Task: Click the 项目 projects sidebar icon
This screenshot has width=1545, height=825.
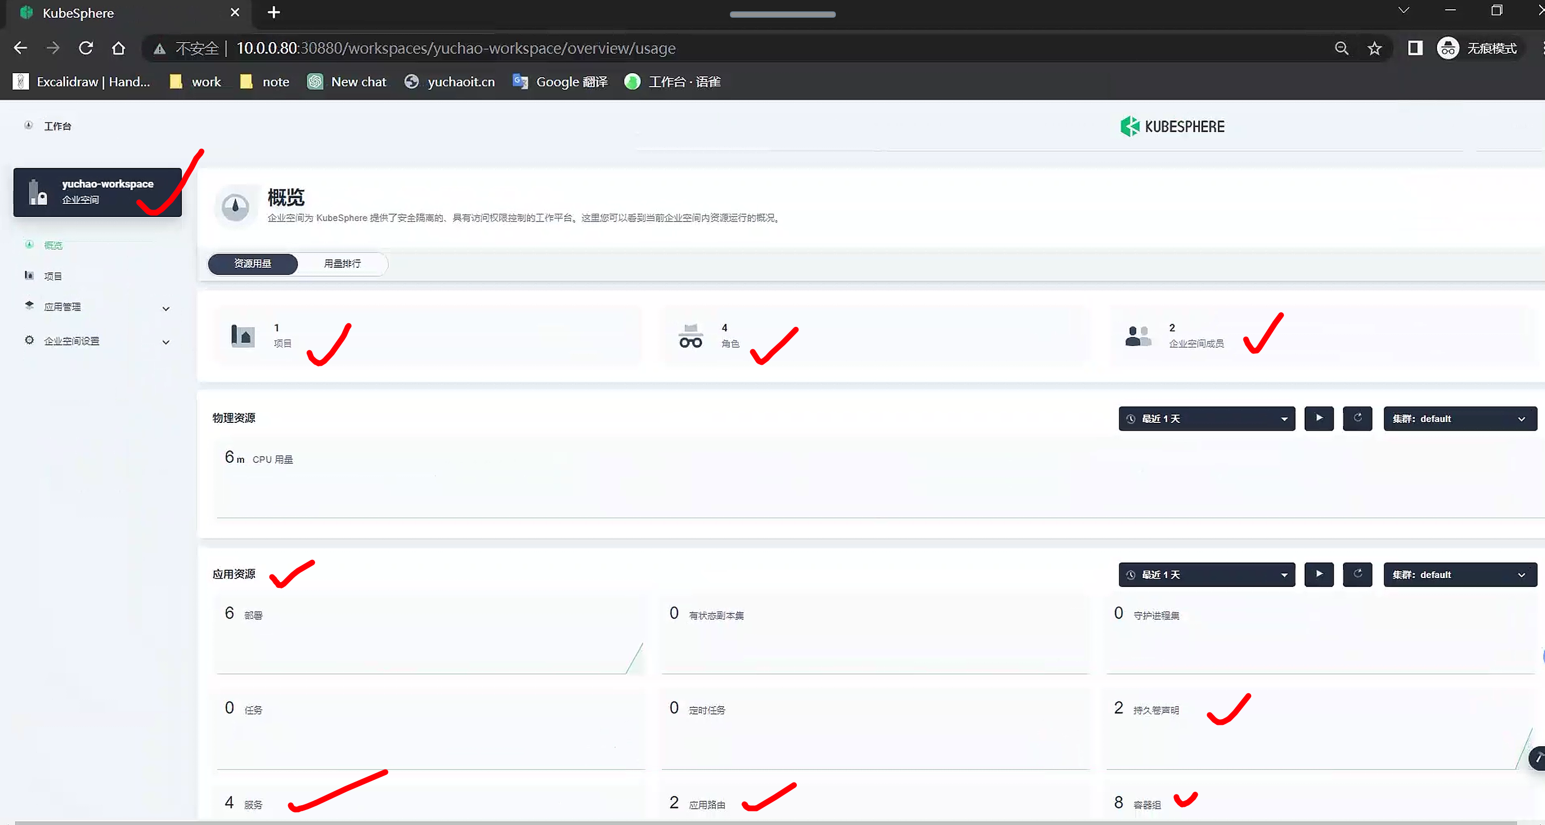Action: (29, 275)
